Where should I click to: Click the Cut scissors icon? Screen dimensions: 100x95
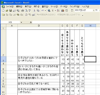pos(34,10)
